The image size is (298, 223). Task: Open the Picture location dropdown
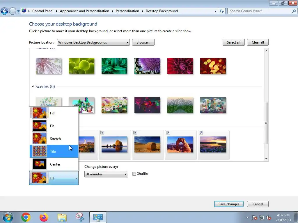tap(93, 42)
